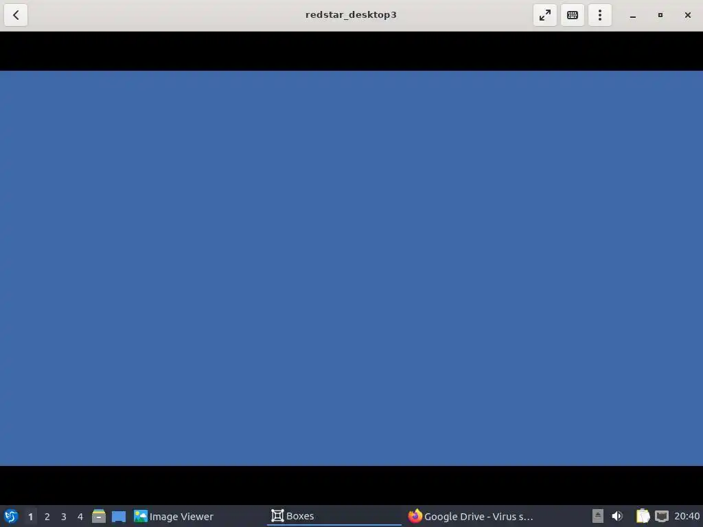This screenshot has height=527, width=703.
Task: Select Boxes in the taskbar
Action: (334, 516)
